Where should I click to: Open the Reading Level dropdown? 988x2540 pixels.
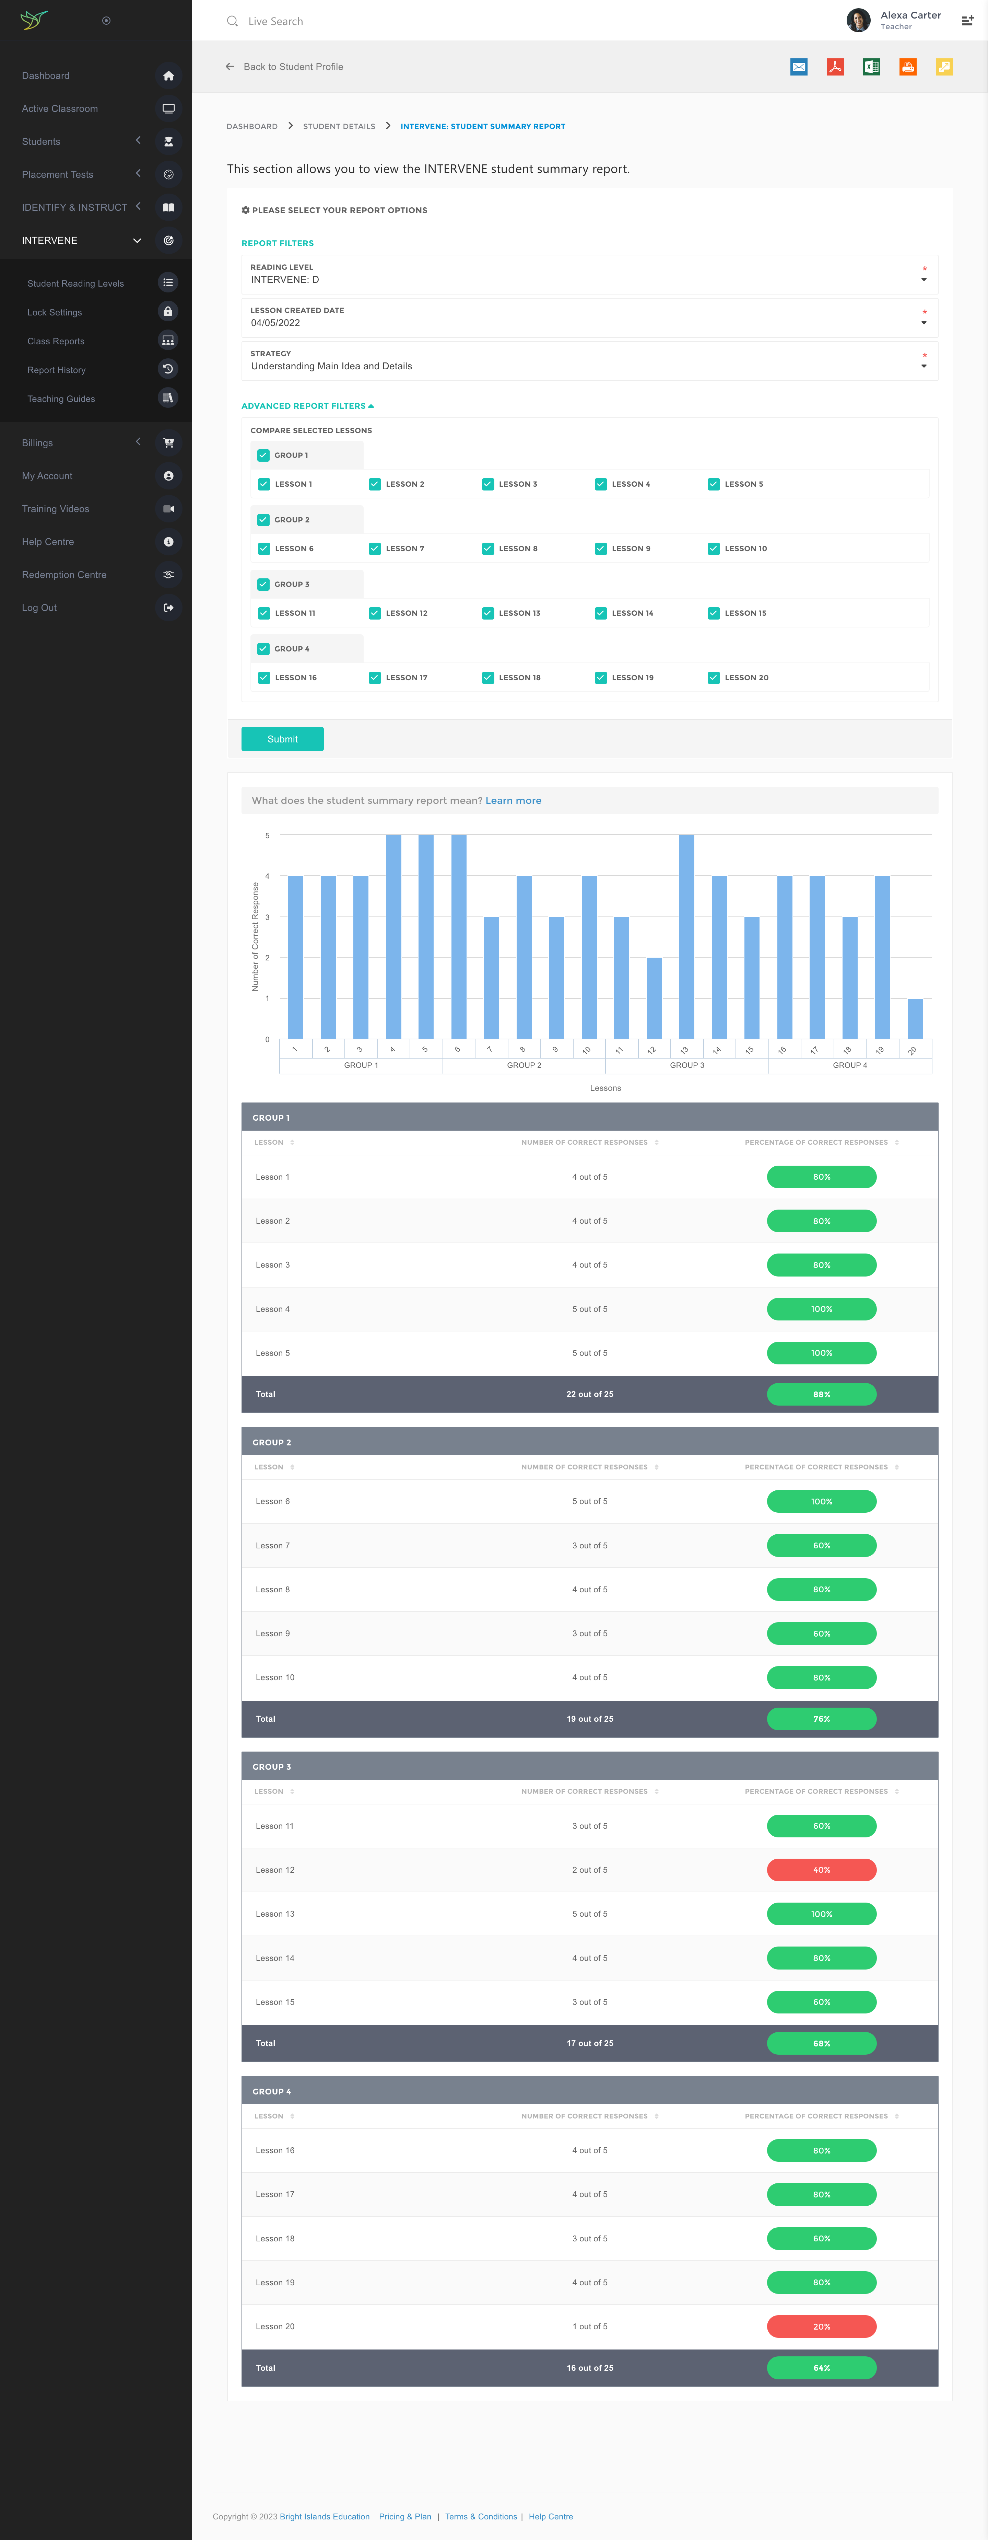pyautogui.click(x=589, y=274)
